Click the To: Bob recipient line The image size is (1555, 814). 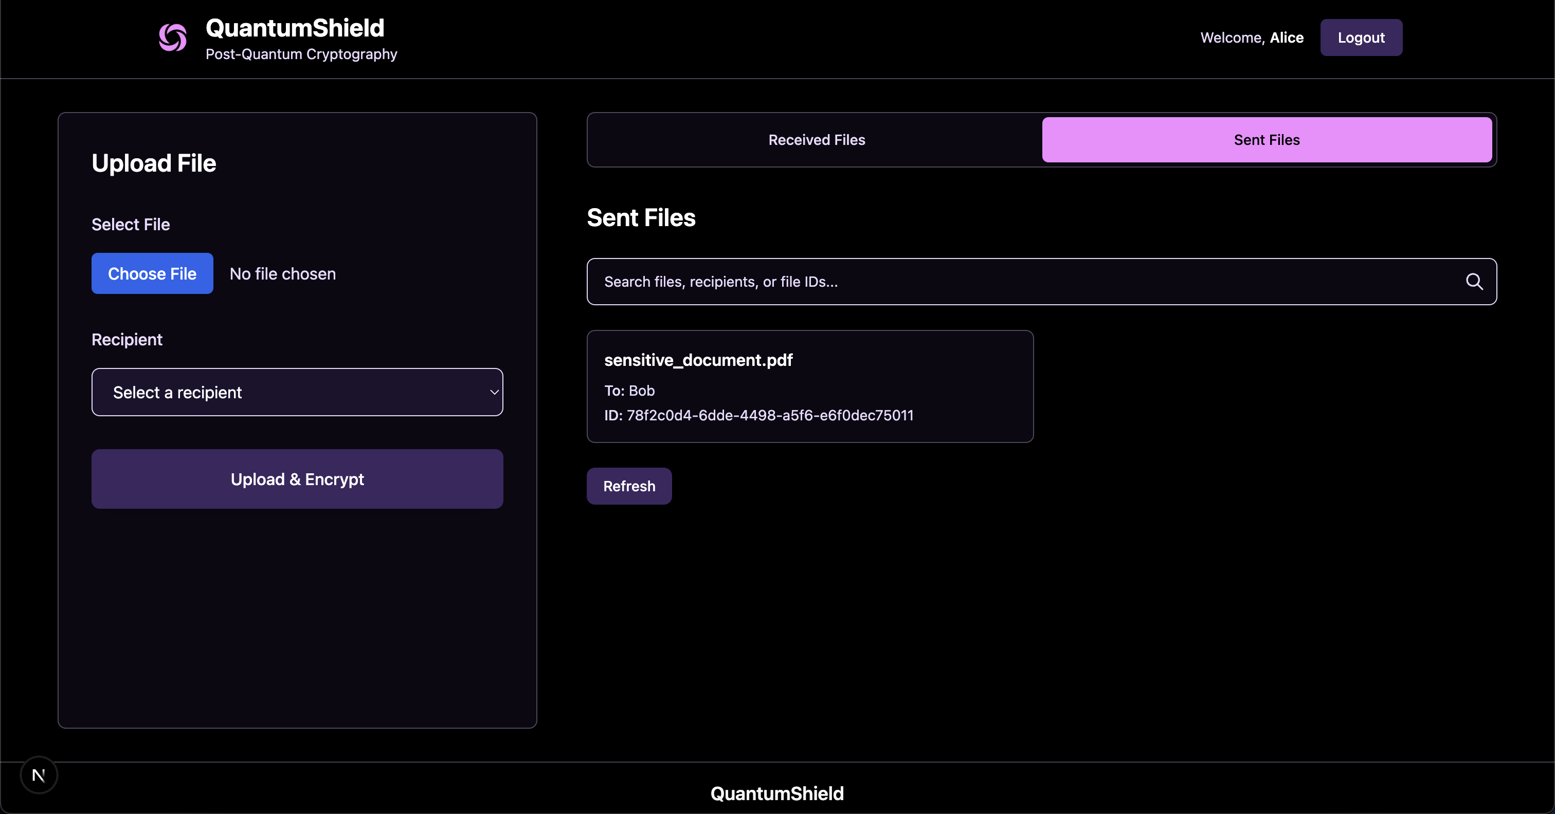pyautogui.click(x=629, y=391)
